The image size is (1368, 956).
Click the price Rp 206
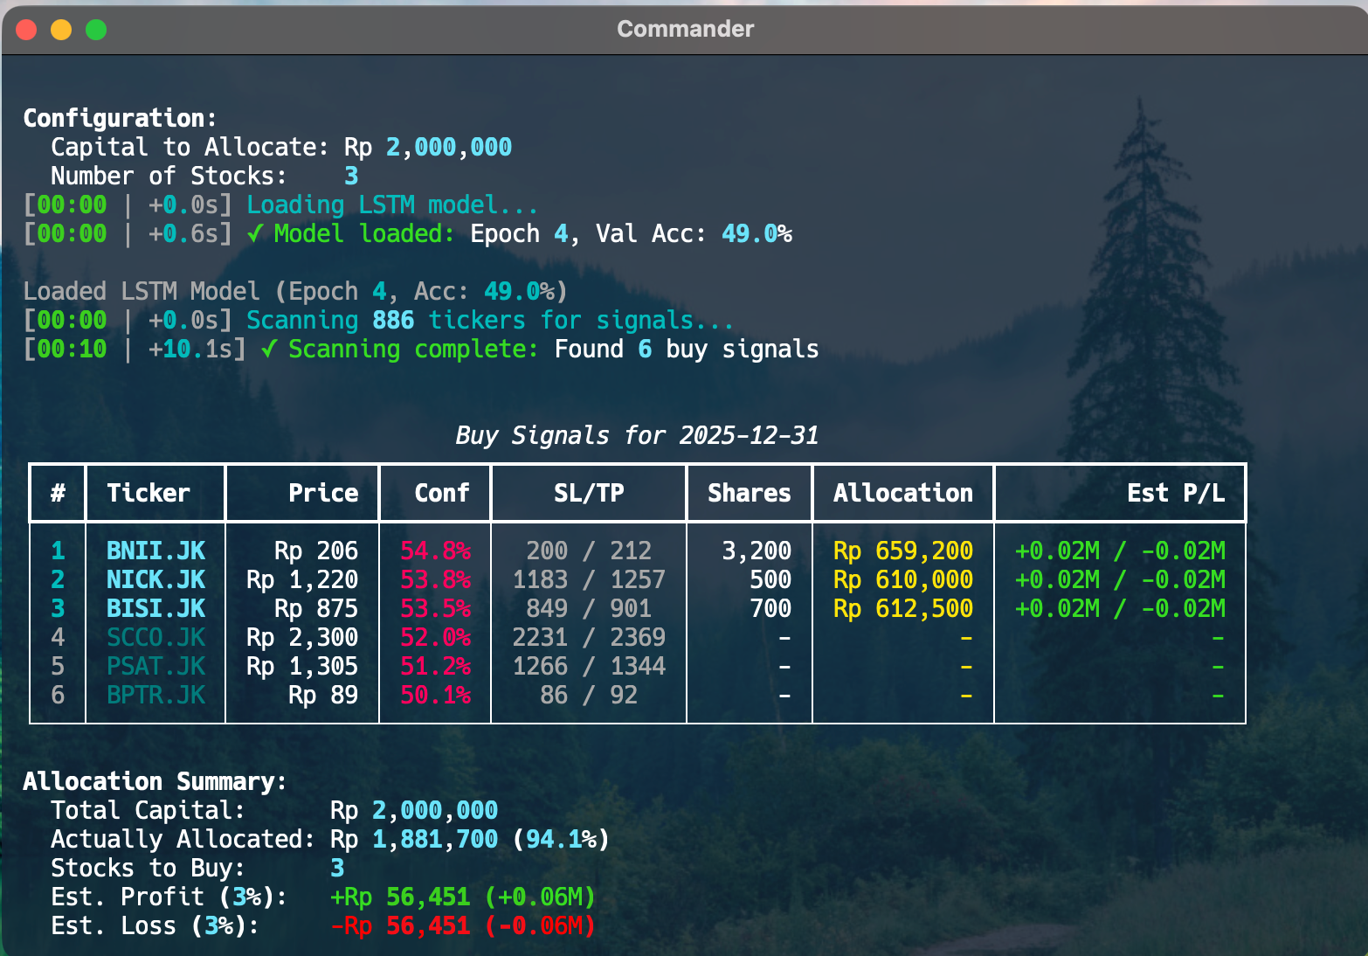316,551
